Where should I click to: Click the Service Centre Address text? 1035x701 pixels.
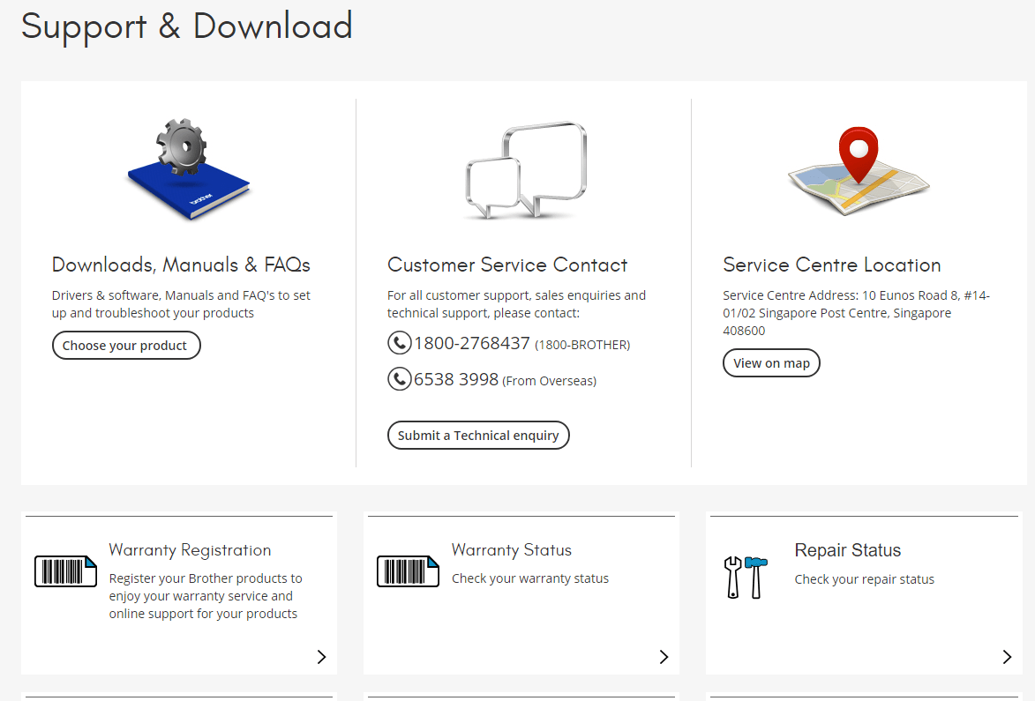[856, 312]
